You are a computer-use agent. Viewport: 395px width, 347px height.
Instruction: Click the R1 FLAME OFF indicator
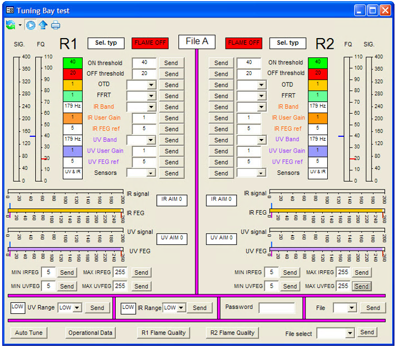[150, 43]
